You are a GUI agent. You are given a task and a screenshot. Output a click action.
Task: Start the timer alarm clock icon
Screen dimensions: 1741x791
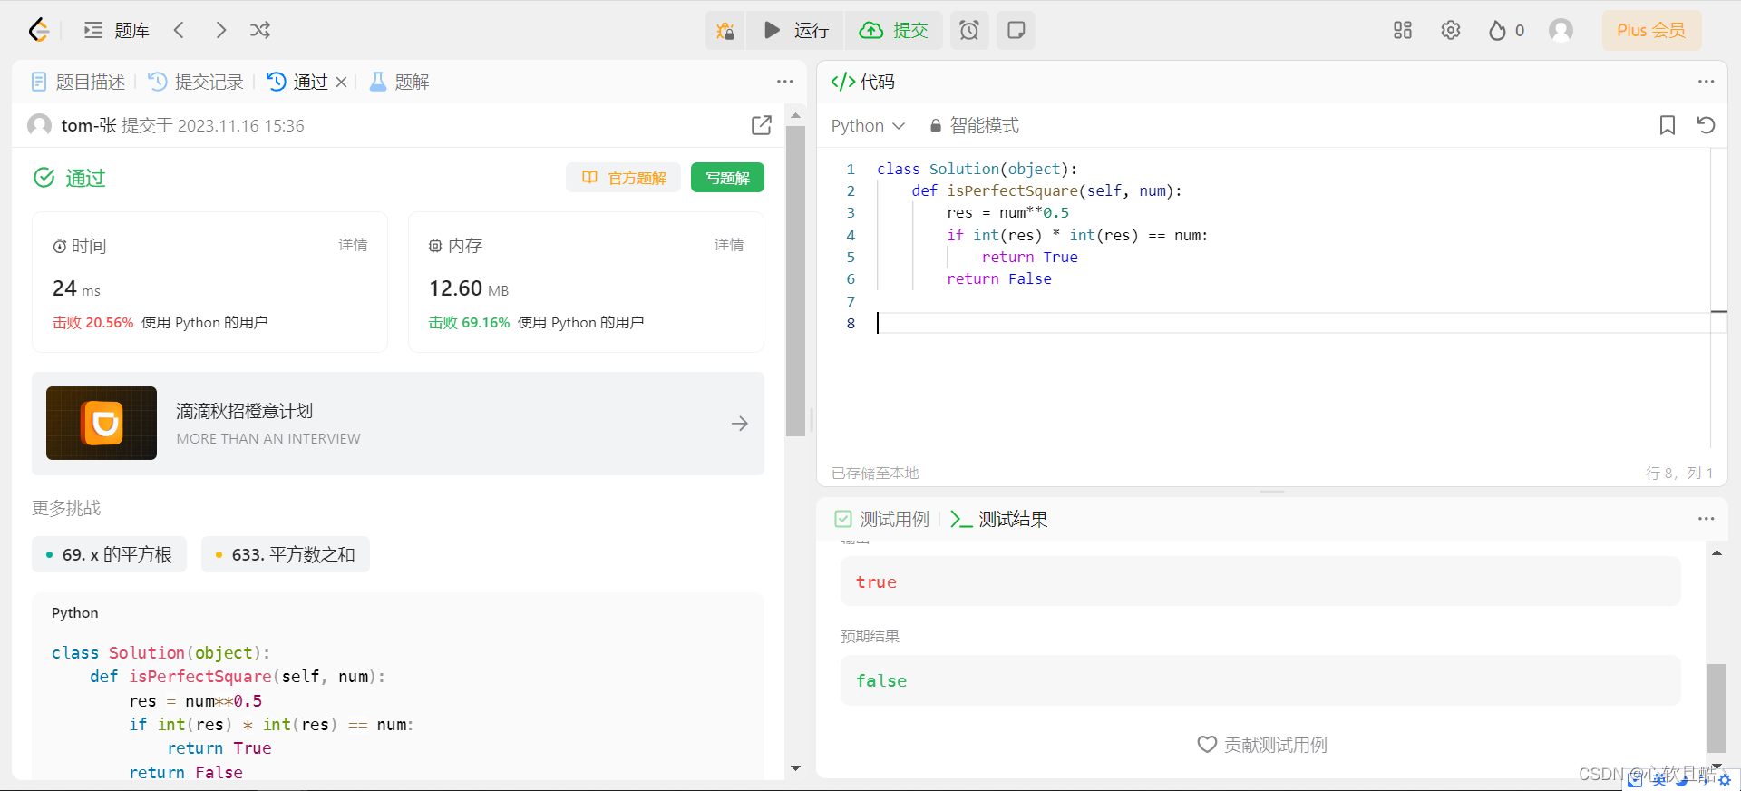pos(969,31)
